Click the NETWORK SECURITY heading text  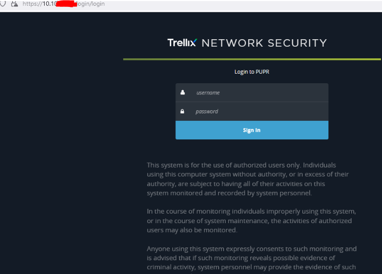coord(264,43)
